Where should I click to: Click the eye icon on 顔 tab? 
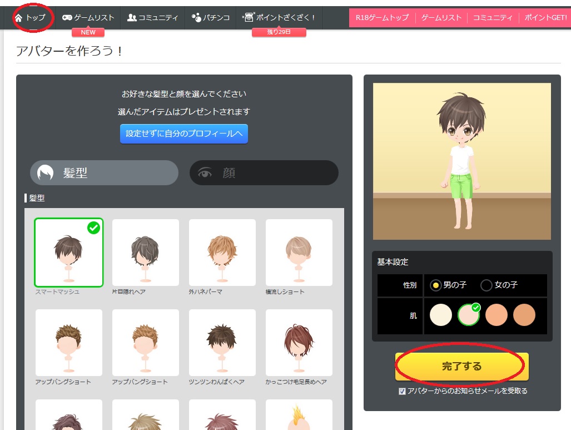[205, 173]
